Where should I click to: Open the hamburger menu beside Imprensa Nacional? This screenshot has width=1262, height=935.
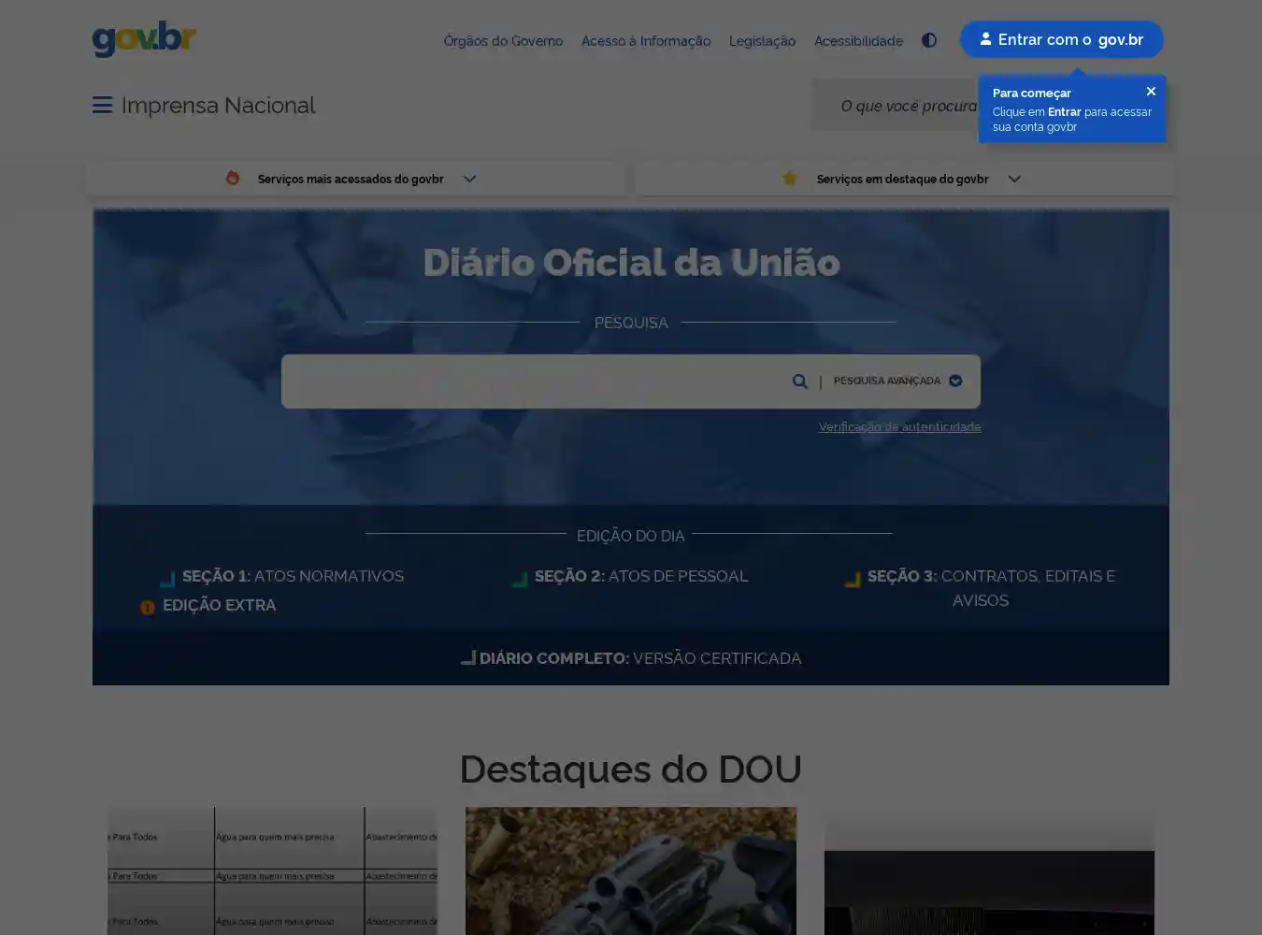coord(102,105)
